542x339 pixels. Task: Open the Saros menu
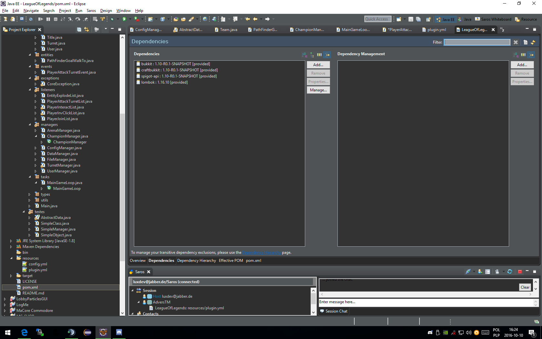91,11
